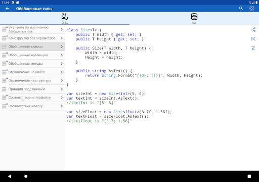Open 'Соответствие интерфейсу' topic
Viewport: 259px width, 182px height.
[x=32, y=98]
